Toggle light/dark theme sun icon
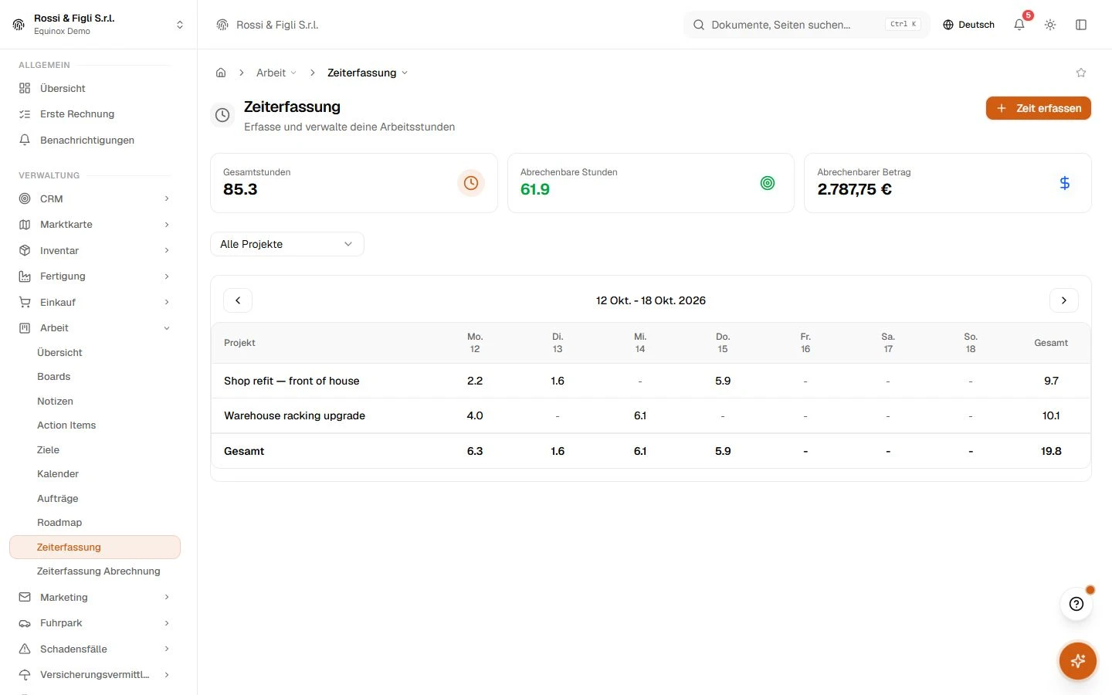Image resolution: width=1112 pixels, height=695 pixels. (1050, 25)
